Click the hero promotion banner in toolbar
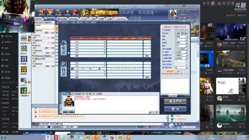 pos(99,12)
